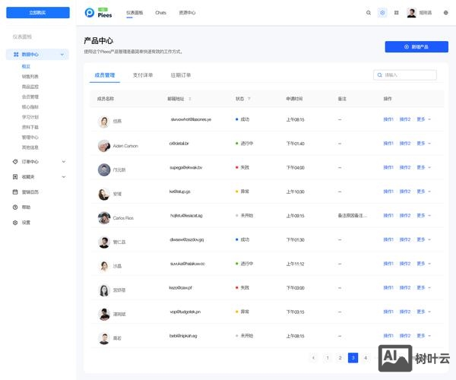The height and width of the screenshot is (380, 456).
Task: Open Chats in the top navigation
Action: coord(160,13)
